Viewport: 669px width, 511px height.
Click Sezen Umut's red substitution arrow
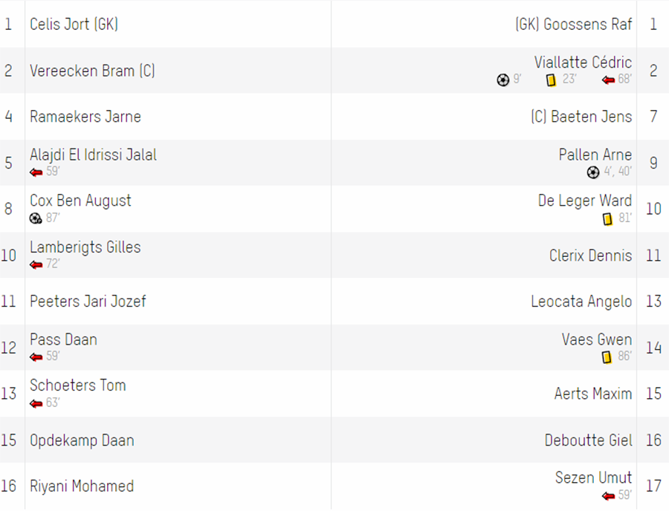click(608, 495)
